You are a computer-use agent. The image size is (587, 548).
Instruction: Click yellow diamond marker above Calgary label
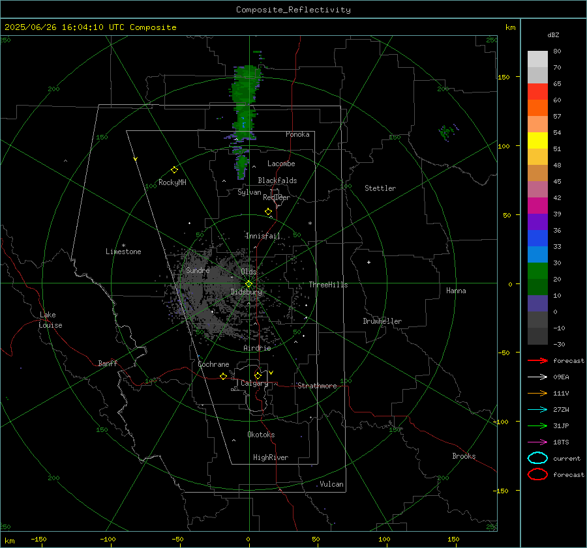[258, 375]
